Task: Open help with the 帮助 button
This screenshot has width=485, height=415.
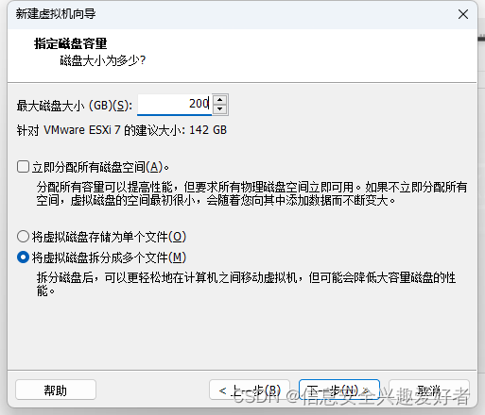Action: coord(56,390)
